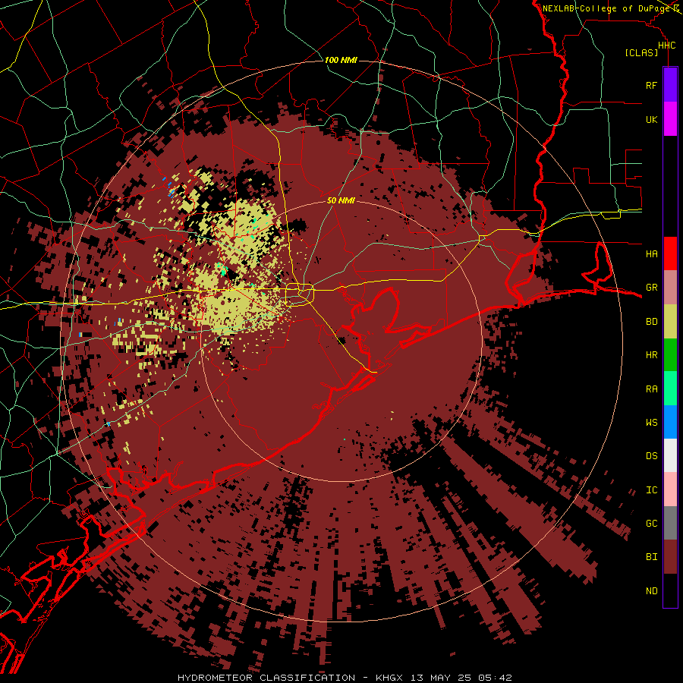Image resolution: width=683 pixels, height=683 pixels.
Task: Click the HR legend label
Action: [651, 355]
